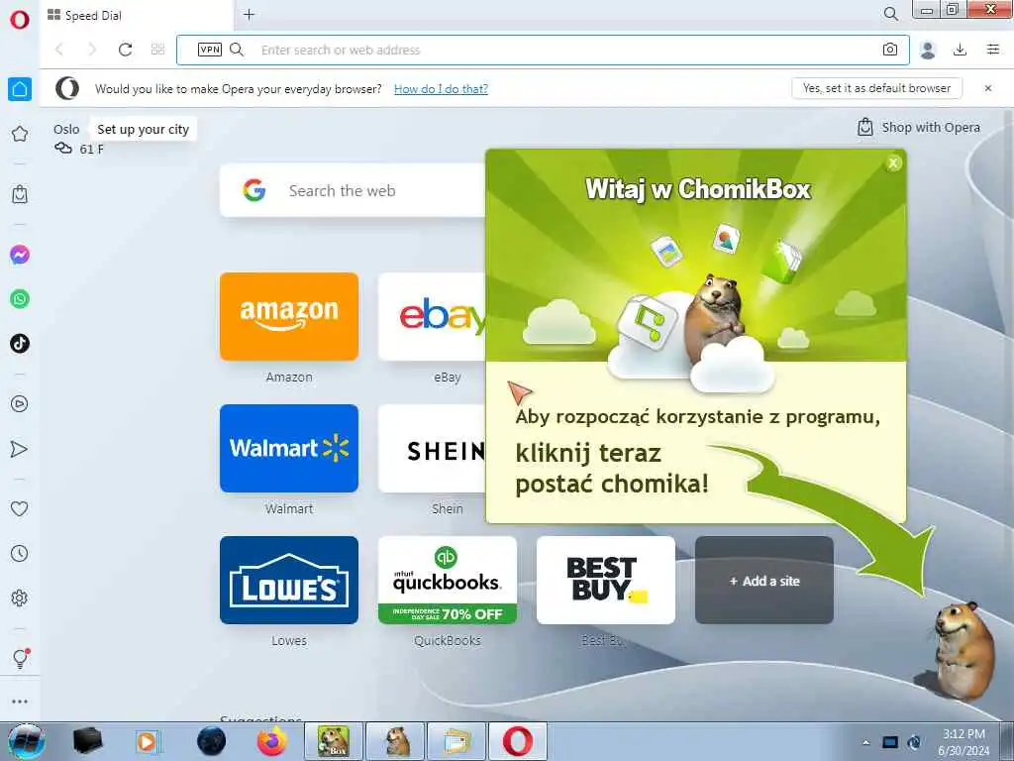Open the Windows Start button
1014x761 pixels.
[x=26, y=741]
